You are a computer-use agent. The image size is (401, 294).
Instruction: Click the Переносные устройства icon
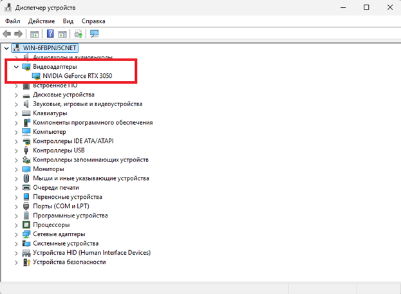click(26, 197)
